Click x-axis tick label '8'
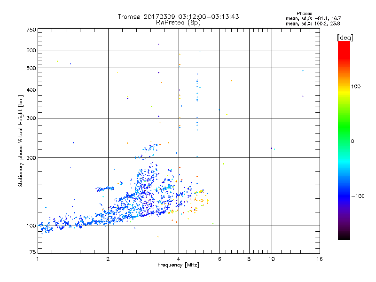The width and height of the screenshot is (376, 282). click(x=249, y=259)
